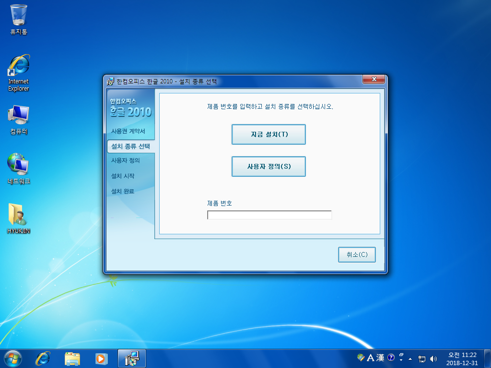Click the 취소(C) cancel button
The width and height of the screenshot is (491, 368).
pyautogui.click(x=357, y=255)
